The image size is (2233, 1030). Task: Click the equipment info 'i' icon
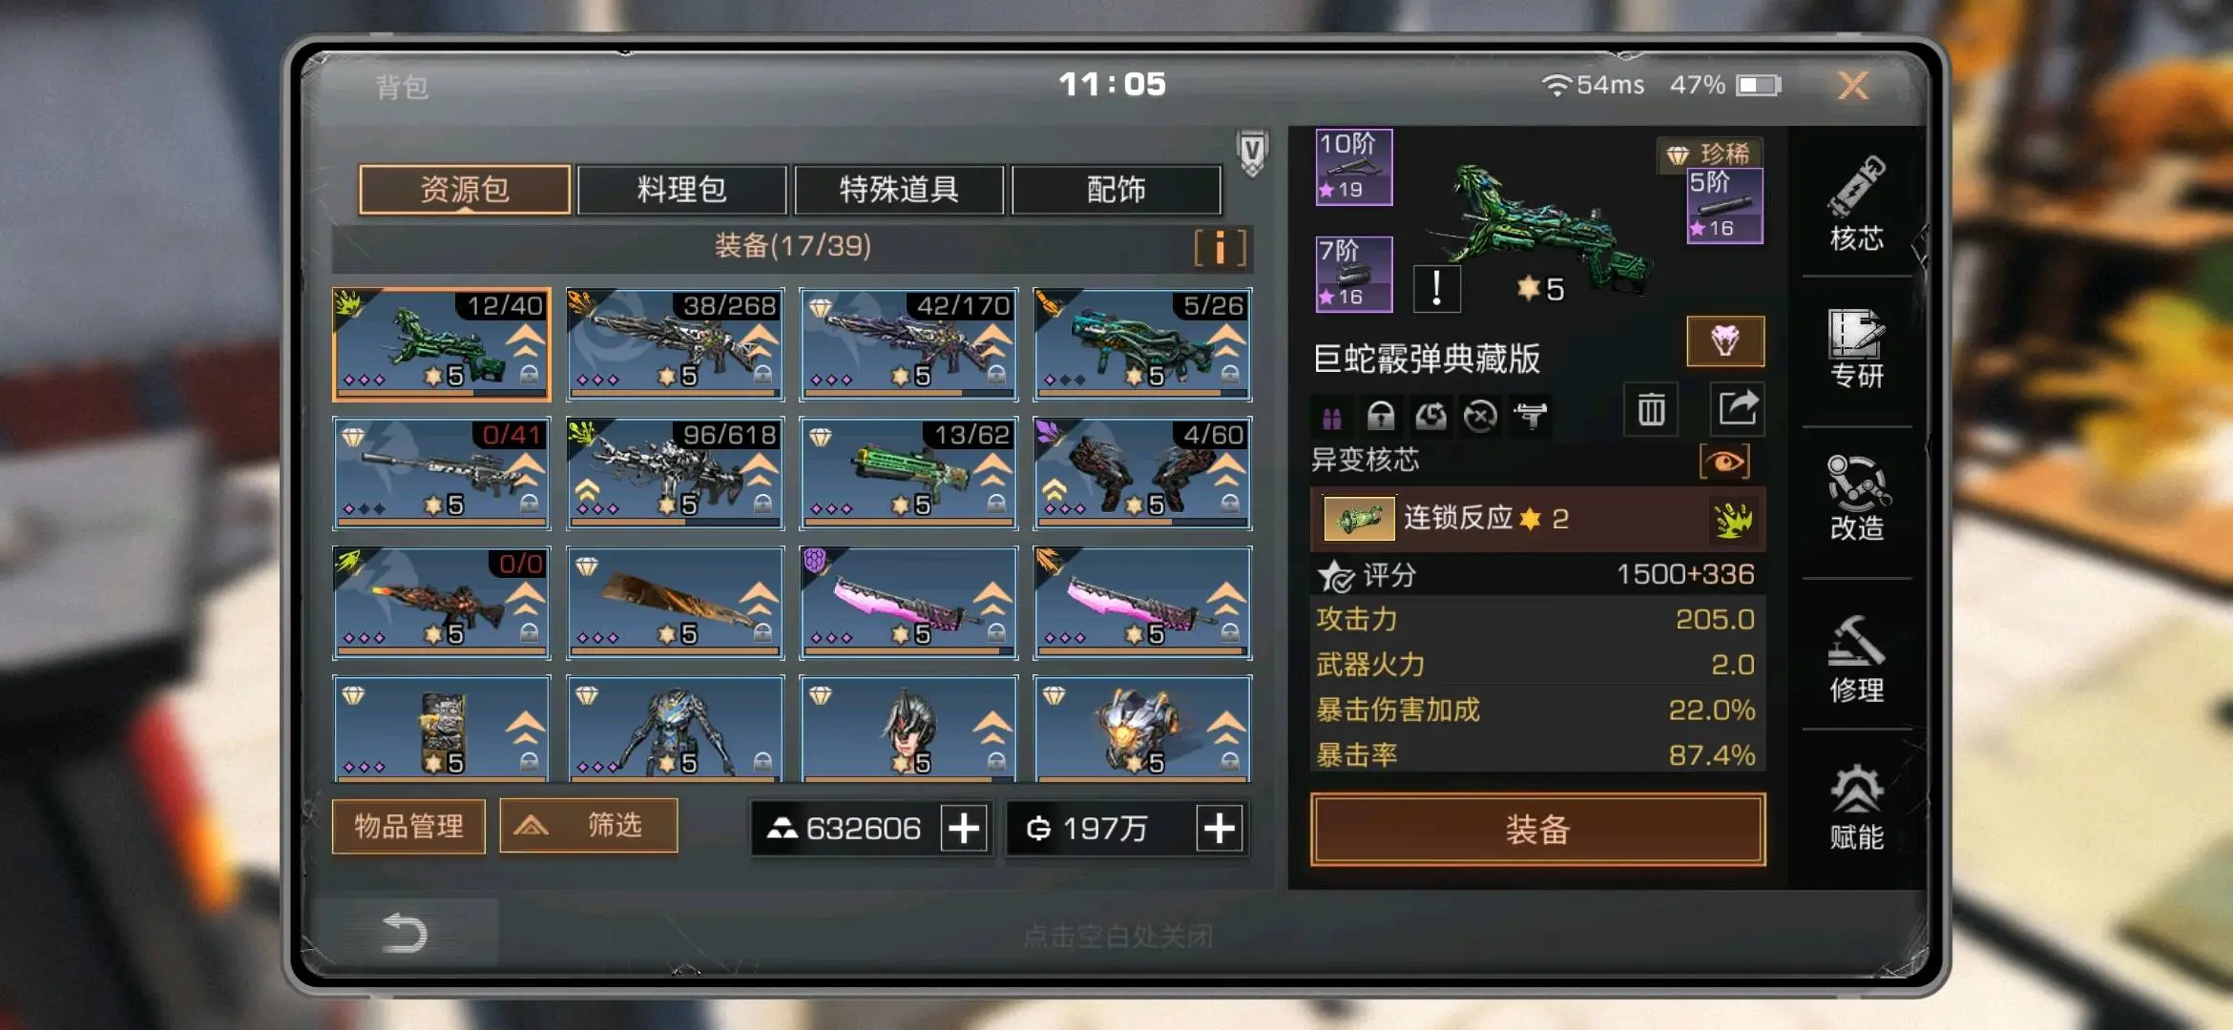(x=1220, y=248)
